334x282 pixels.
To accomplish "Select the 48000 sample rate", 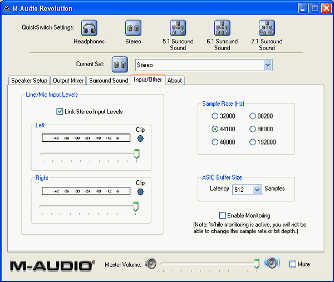I will (x=215, y=142).
